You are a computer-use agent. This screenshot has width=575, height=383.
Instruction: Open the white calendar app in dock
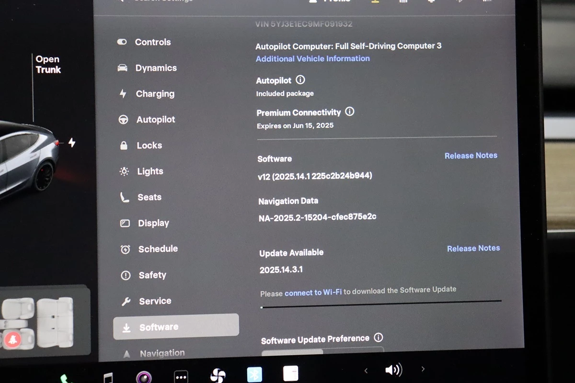(x=290, y=373)
